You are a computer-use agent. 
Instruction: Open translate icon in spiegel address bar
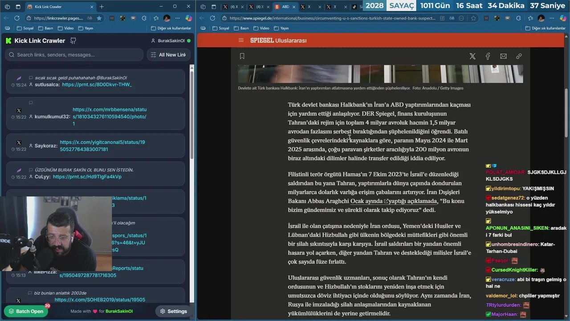coord(452,18)
